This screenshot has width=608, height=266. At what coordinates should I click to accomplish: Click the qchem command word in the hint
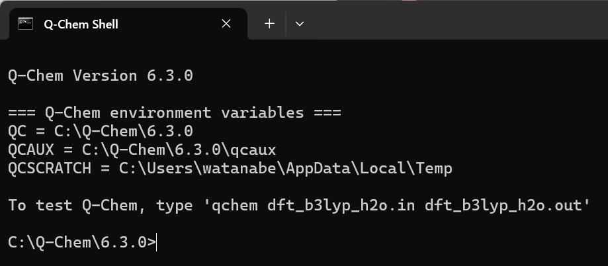[234, 206]
